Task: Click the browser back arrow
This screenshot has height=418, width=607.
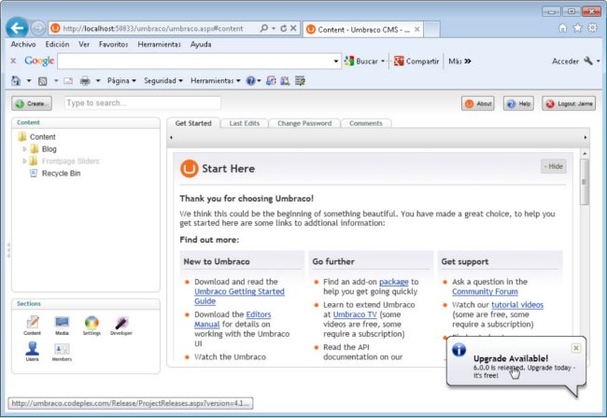Action: pyautogui.click(x=17, y=28)
